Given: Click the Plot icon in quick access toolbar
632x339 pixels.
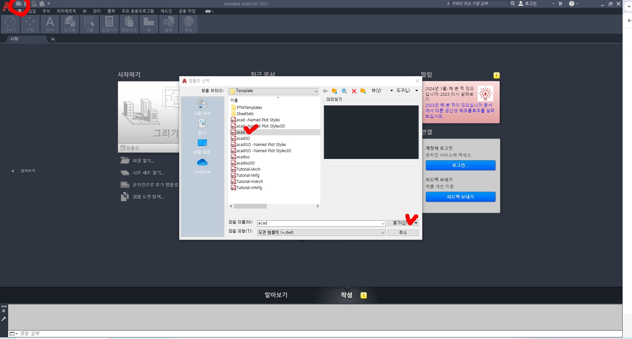Looking at the screenshot, I should (x=42, y=4).
